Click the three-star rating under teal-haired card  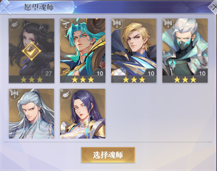click(83, 79)
